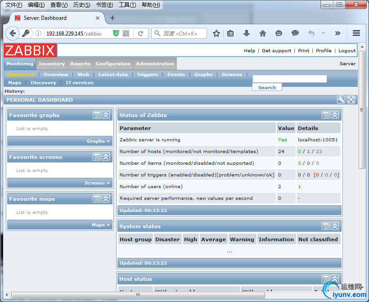The image size is (369, 302).
Task: Open the 历史(S) menu
Action: pos(81,5)
